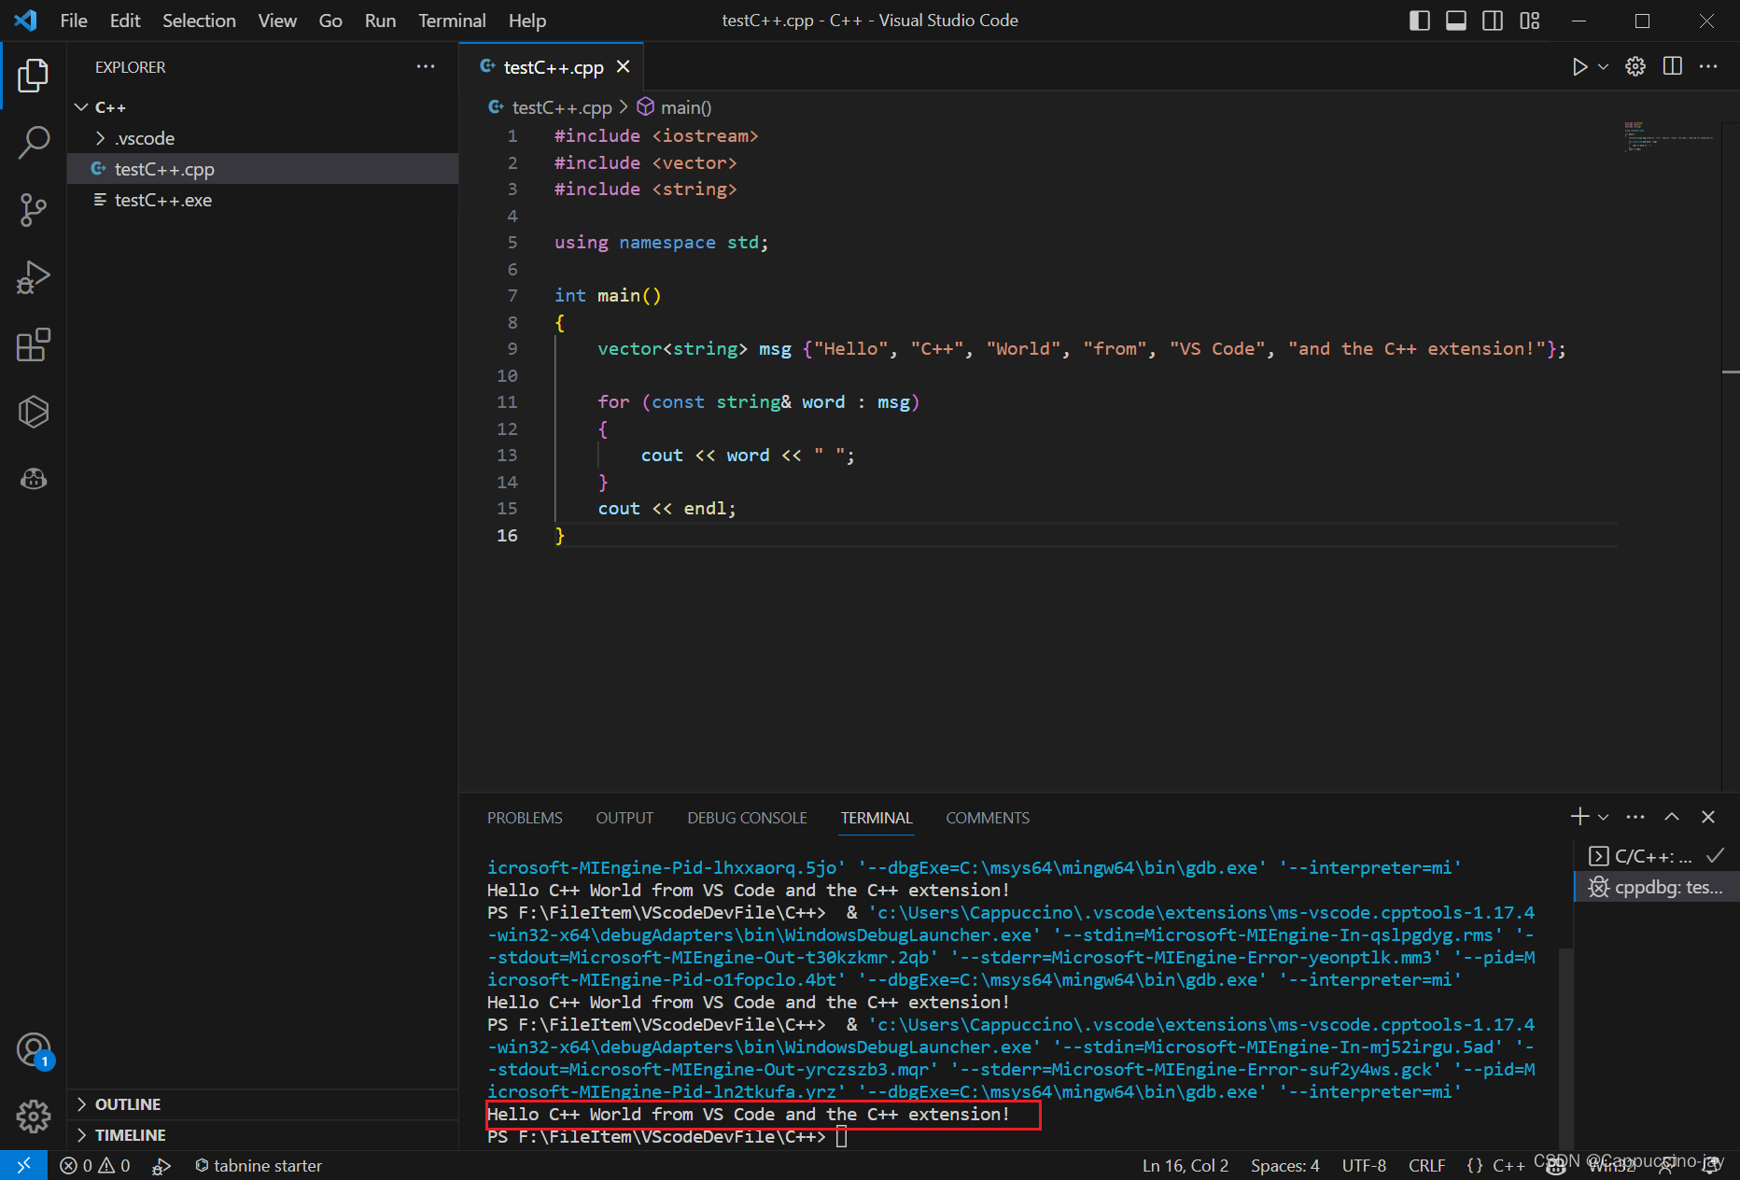
Task: Select the testC++.cpp editor tab
Action: click(553, 67)
